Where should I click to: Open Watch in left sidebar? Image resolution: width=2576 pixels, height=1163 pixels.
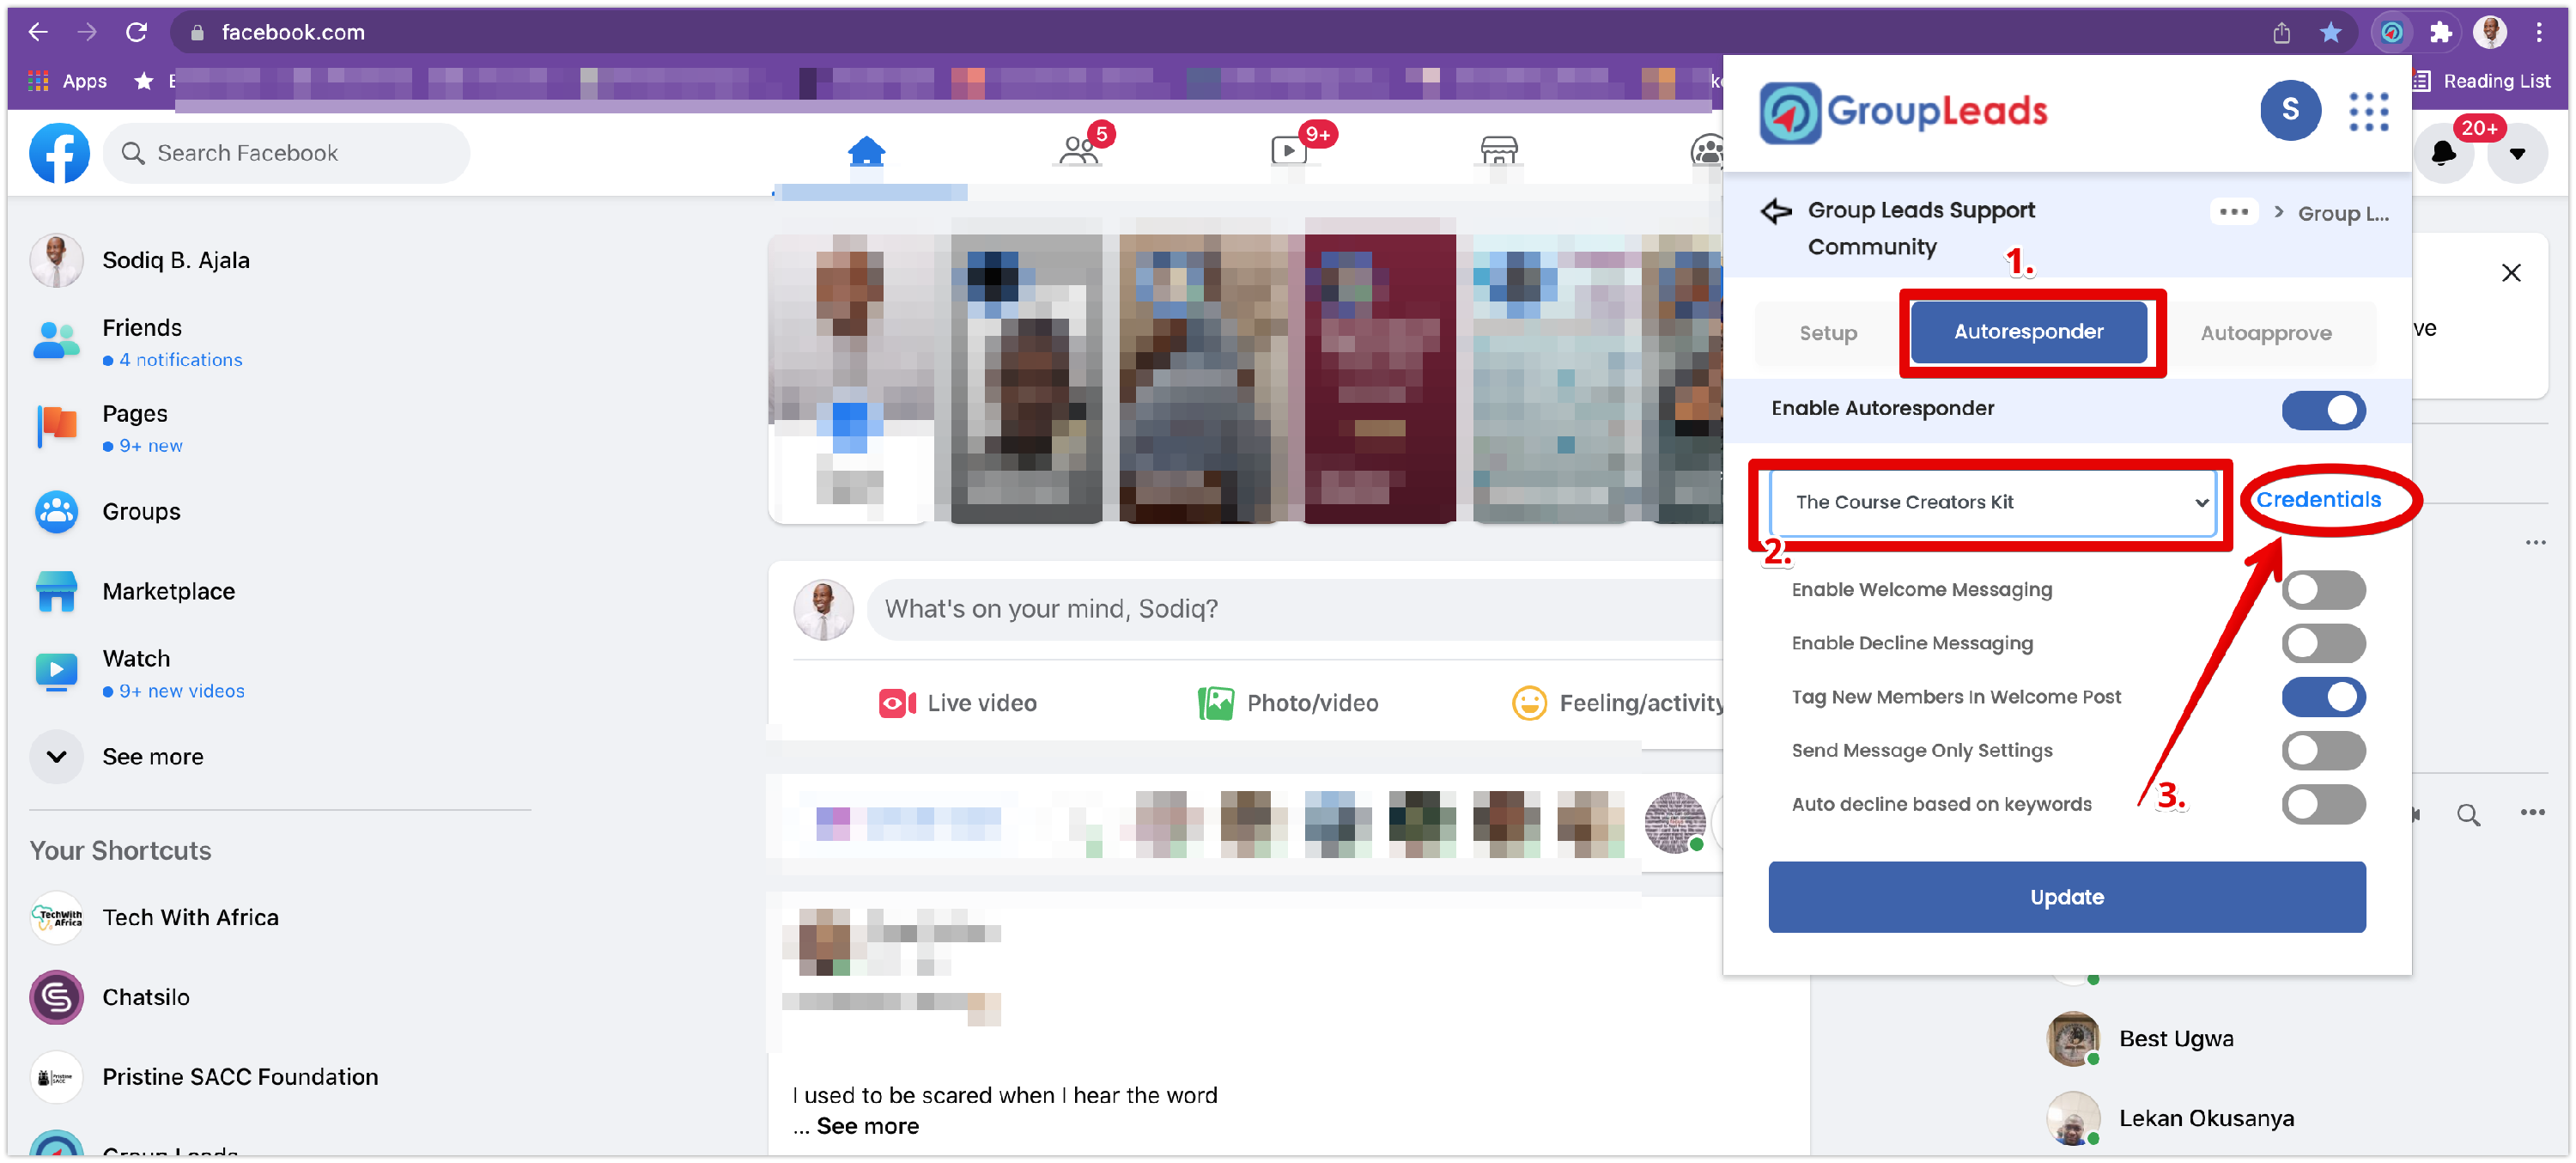pyautogui.click(x=140, y=673)
